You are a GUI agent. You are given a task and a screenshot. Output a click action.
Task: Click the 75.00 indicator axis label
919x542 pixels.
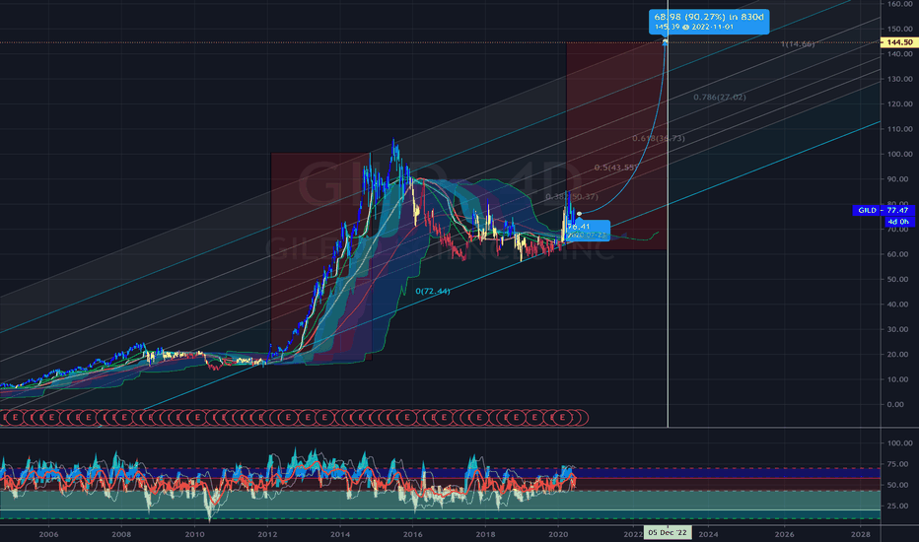point(896,464)
